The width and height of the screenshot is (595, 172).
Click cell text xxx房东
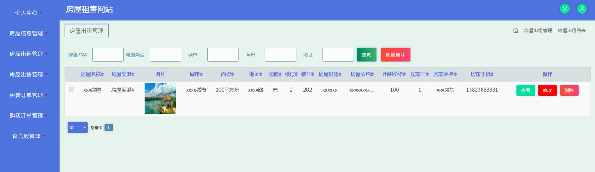(445, 90)
